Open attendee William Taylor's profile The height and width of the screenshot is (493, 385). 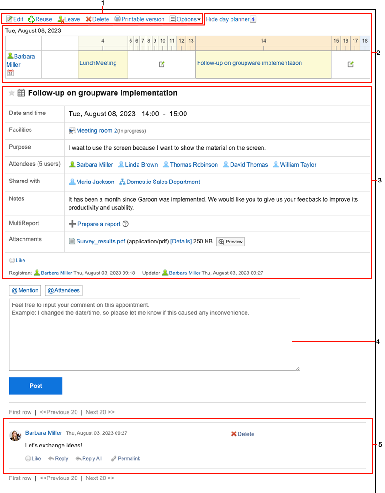[x=298, y=165]
